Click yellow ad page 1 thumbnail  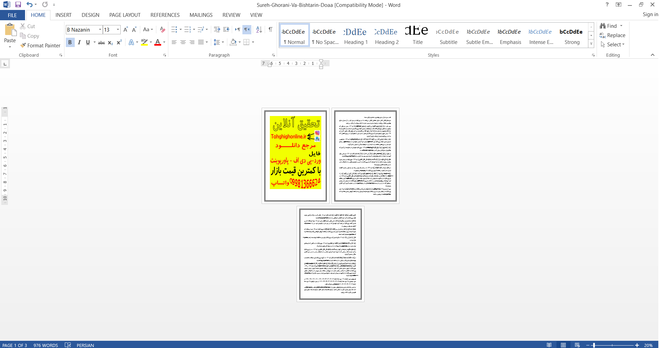296,155
